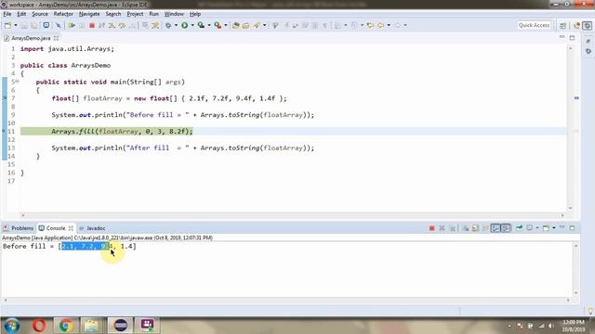Click the editor horizontal scrollbar right arrow
595x334 pixels.
click(x=562, y=215)
